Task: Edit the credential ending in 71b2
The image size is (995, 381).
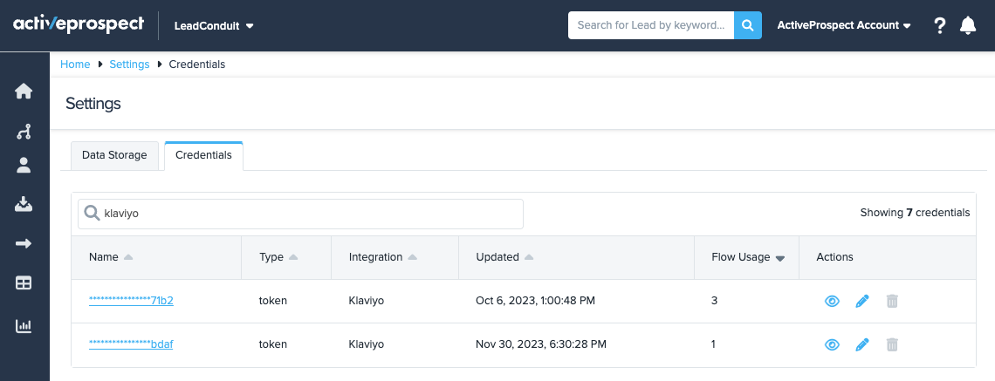Action: pos(862,301)
